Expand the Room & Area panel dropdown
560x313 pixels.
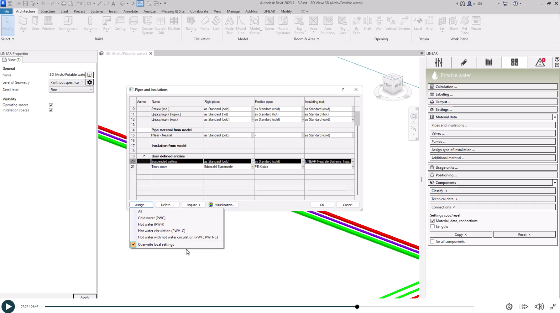click(318, 39)
